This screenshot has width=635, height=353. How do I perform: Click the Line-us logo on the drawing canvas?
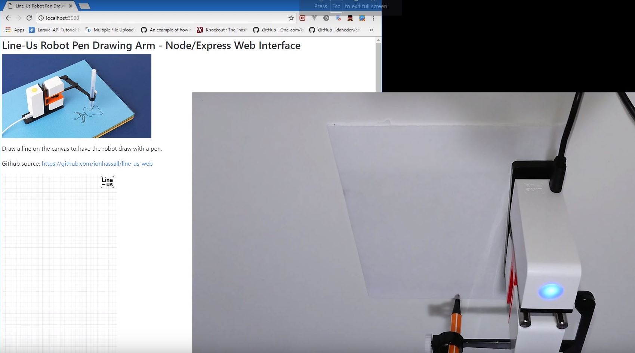[x=107, y=182]
